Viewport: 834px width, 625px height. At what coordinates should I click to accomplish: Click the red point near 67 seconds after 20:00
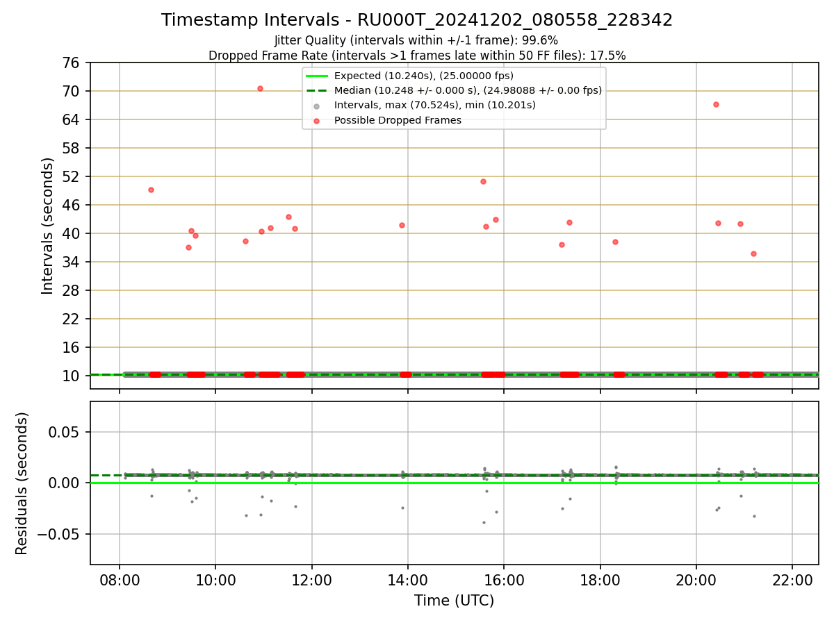click(716, 104)
